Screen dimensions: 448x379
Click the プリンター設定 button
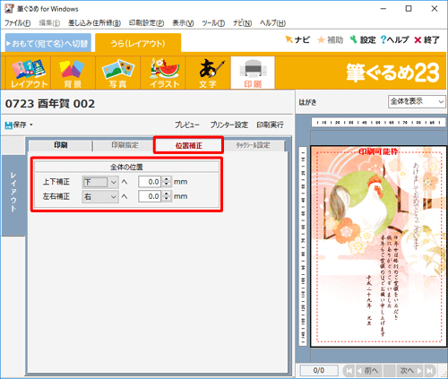(x=228, y=125)
